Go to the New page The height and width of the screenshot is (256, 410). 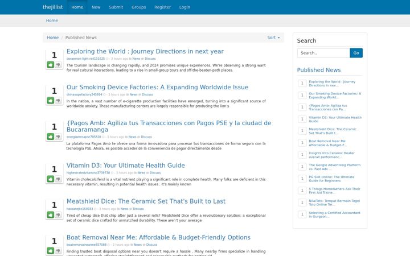pos(96,7)
